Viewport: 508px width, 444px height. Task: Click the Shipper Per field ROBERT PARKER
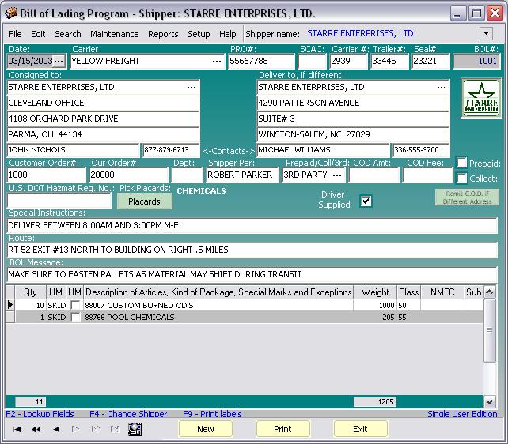click(x=243, y=175)
